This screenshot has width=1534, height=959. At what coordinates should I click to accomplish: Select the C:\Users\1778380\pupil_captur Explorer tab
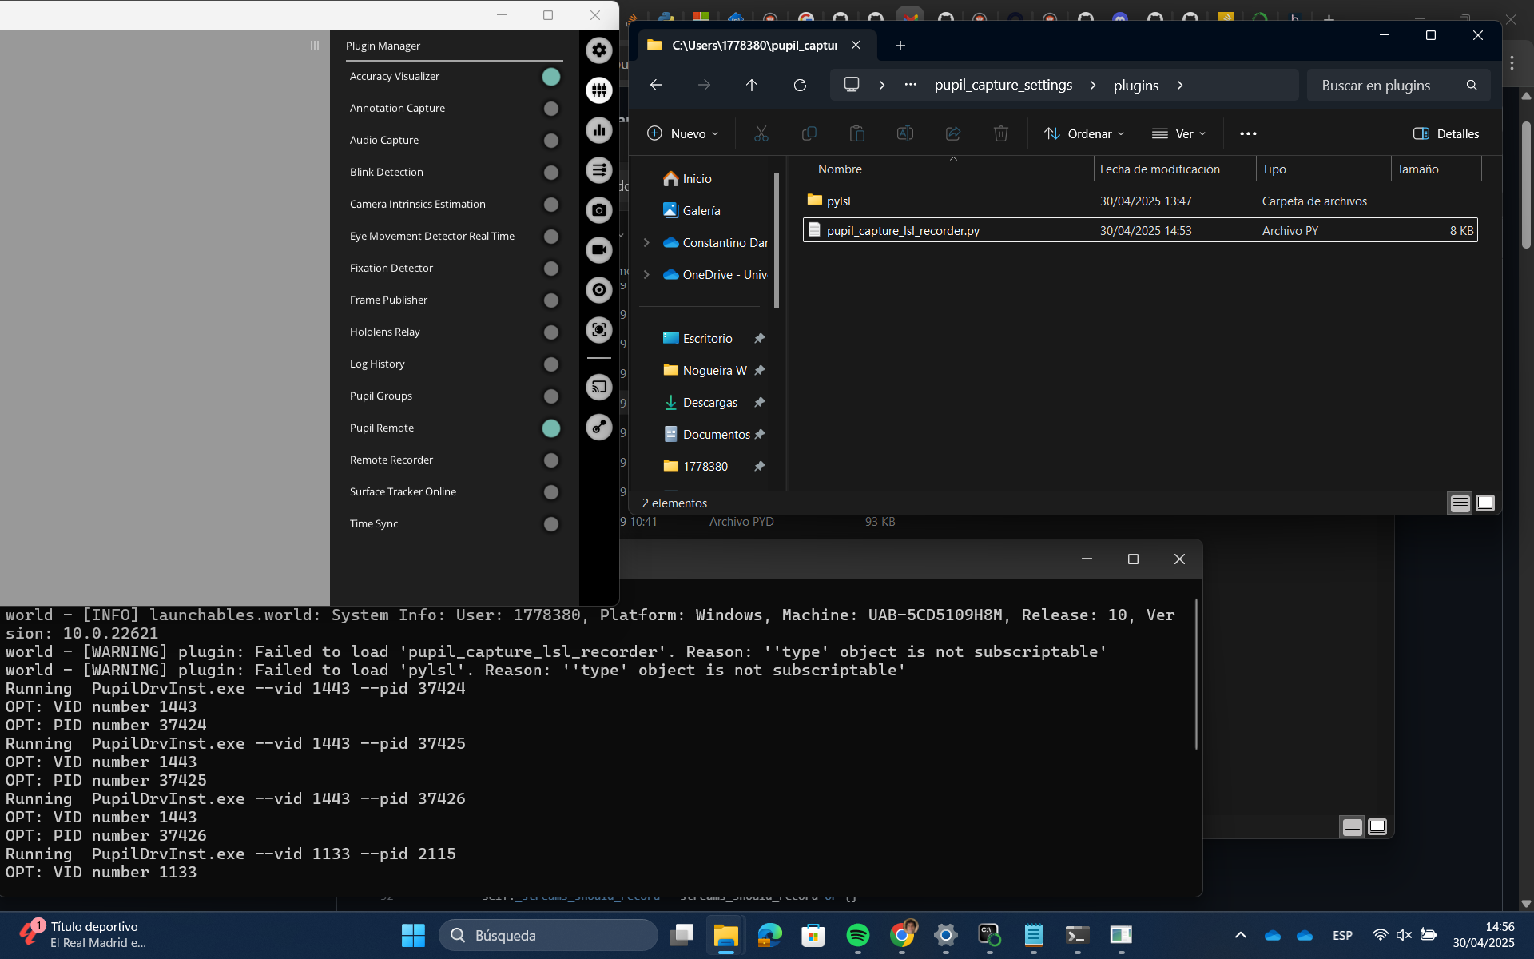[x=754, y=46]
